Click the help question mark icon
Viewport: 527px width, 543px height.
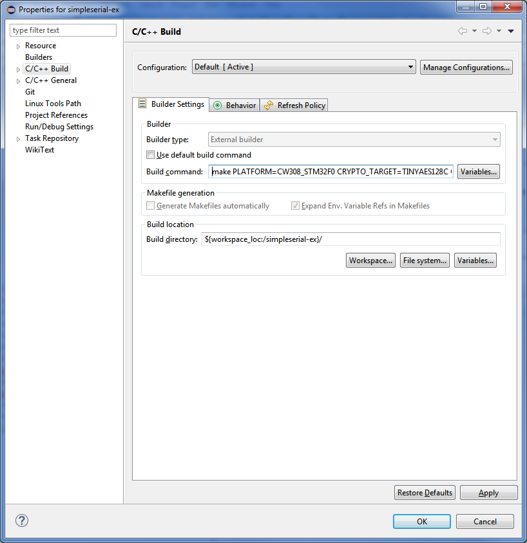click(22, 521)
